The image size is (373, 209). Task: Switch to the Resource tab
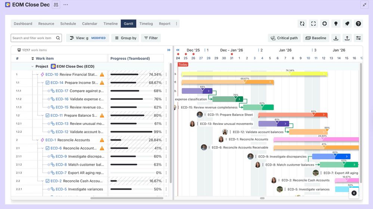[46, 24]
